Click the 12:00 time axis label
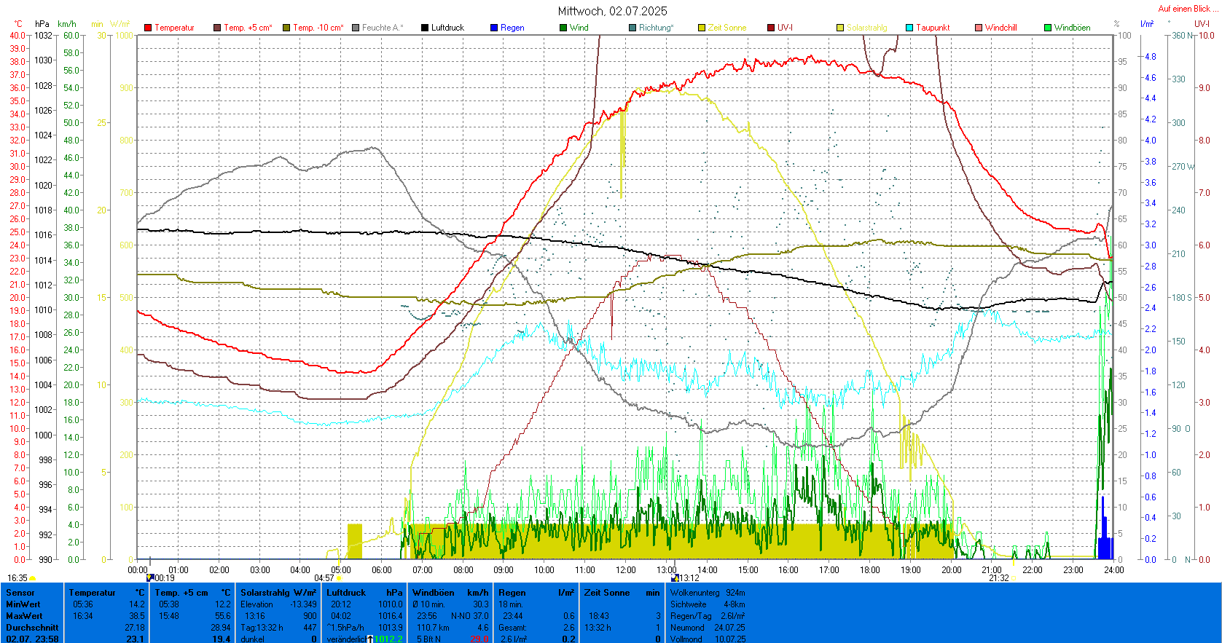1222x643 pixels. tap(626, 570)
